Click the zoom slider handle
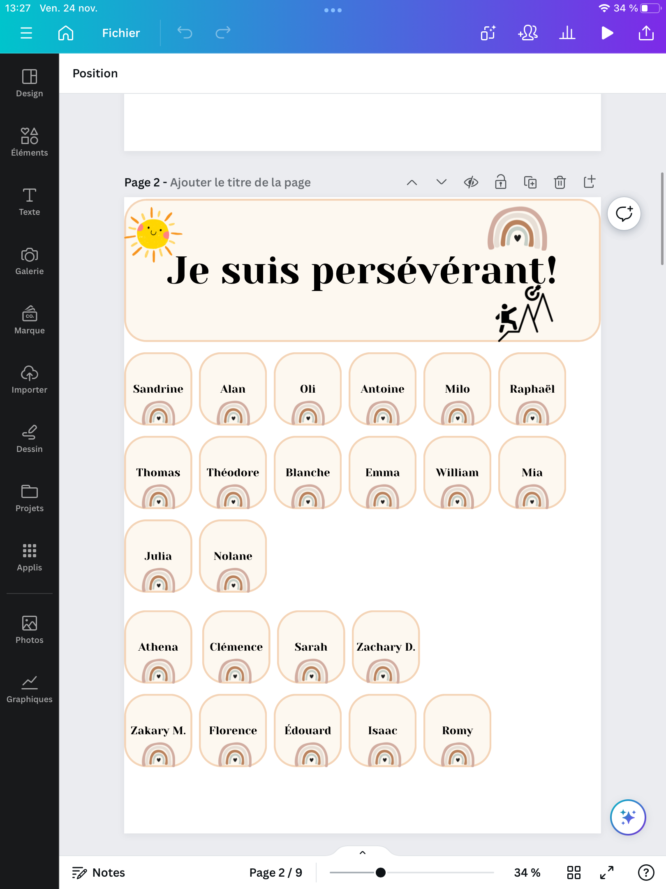 click(x=381, y=873)
